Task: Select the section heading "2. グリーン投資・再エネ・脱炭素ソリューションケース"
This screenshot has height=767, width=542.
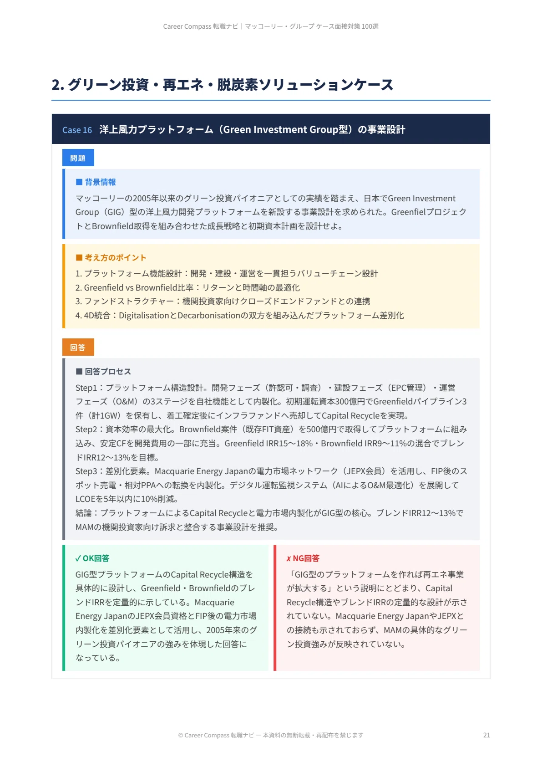Action: click(223, 85)
